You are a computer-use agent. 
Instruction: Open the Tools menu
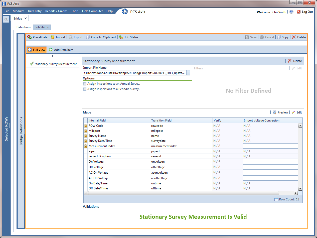pyautogui.click(x=75, y=11)
